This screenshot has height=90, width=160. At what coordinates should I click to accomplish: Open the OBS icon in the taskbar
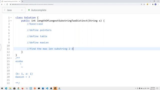pyautogui.click(x=51, y=88)
